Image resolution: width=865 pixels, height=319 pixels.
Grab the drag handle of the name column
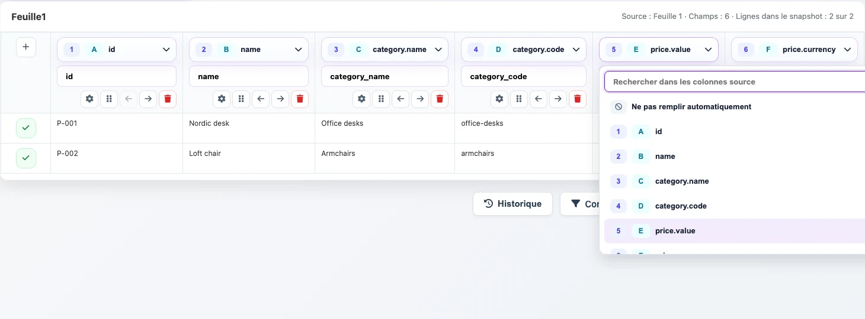click(241, 99)
